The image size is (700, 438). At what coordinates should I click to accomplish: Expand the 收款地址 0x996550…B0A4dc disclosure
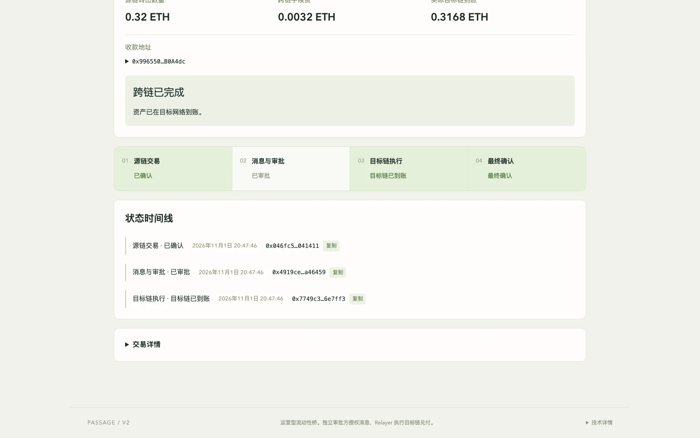[155, 61]
